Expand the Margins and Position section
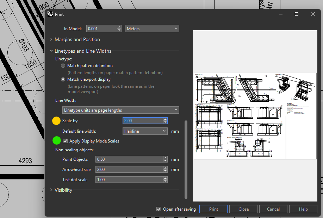 point(77,40)
